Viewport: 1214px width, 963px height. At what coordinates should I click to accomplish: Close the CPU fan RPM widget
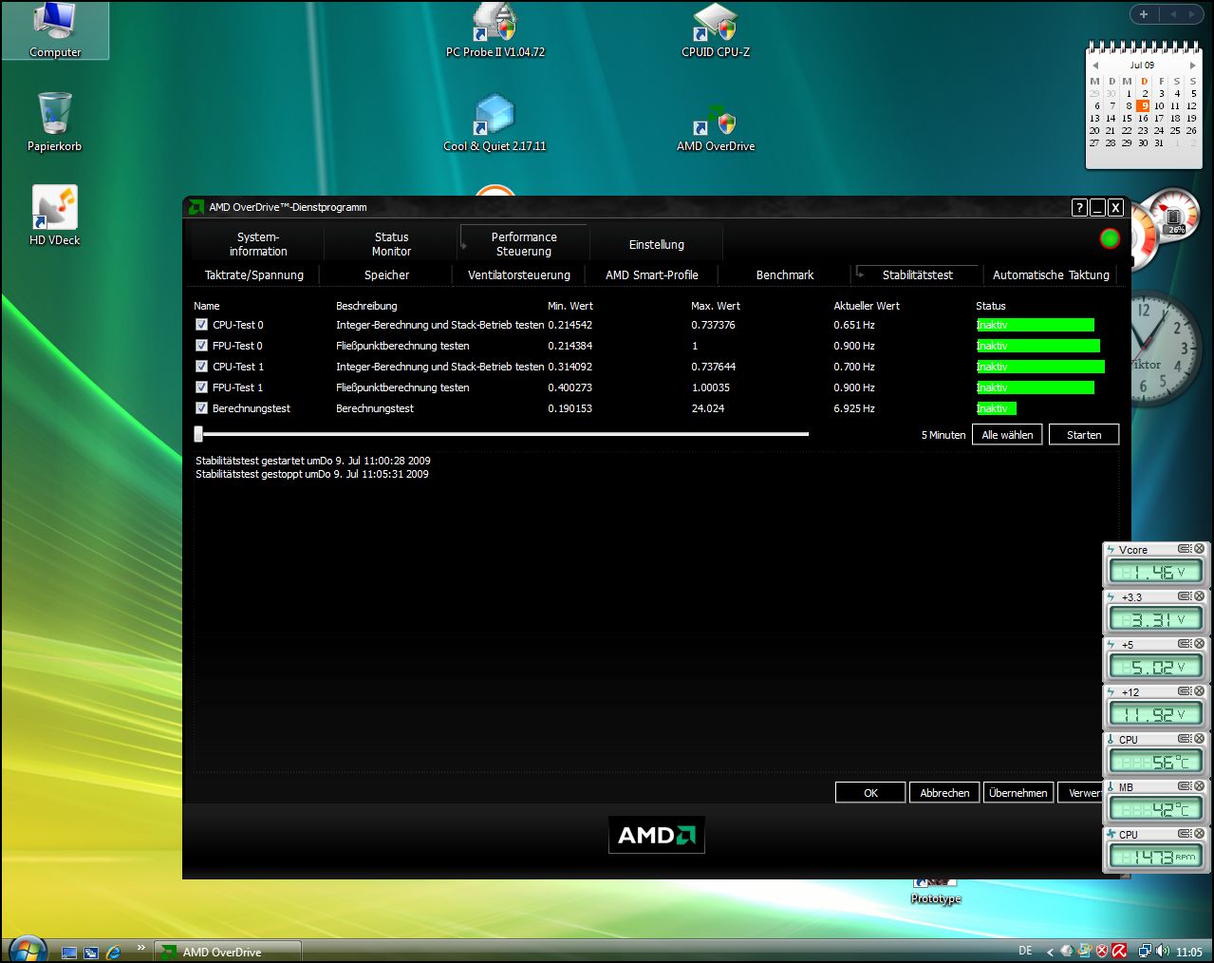(1199, 834)
